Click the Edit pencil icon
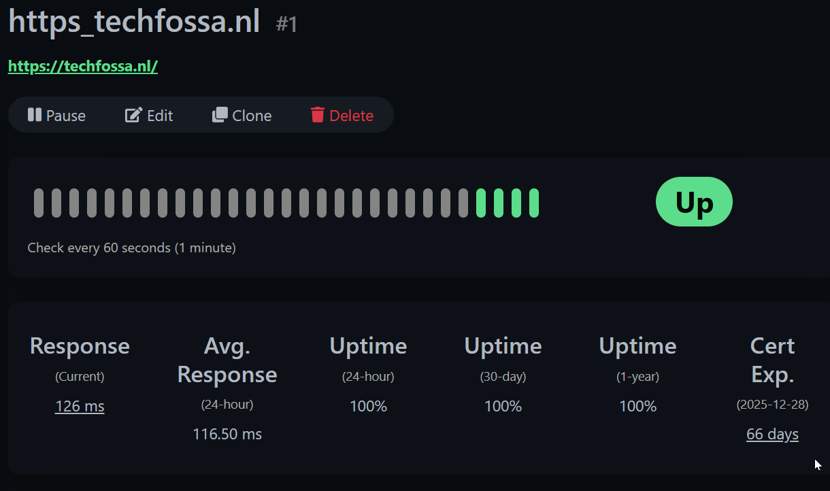This screenshot has width=830, height=491. pyautogui.click(x=133, y=115)
